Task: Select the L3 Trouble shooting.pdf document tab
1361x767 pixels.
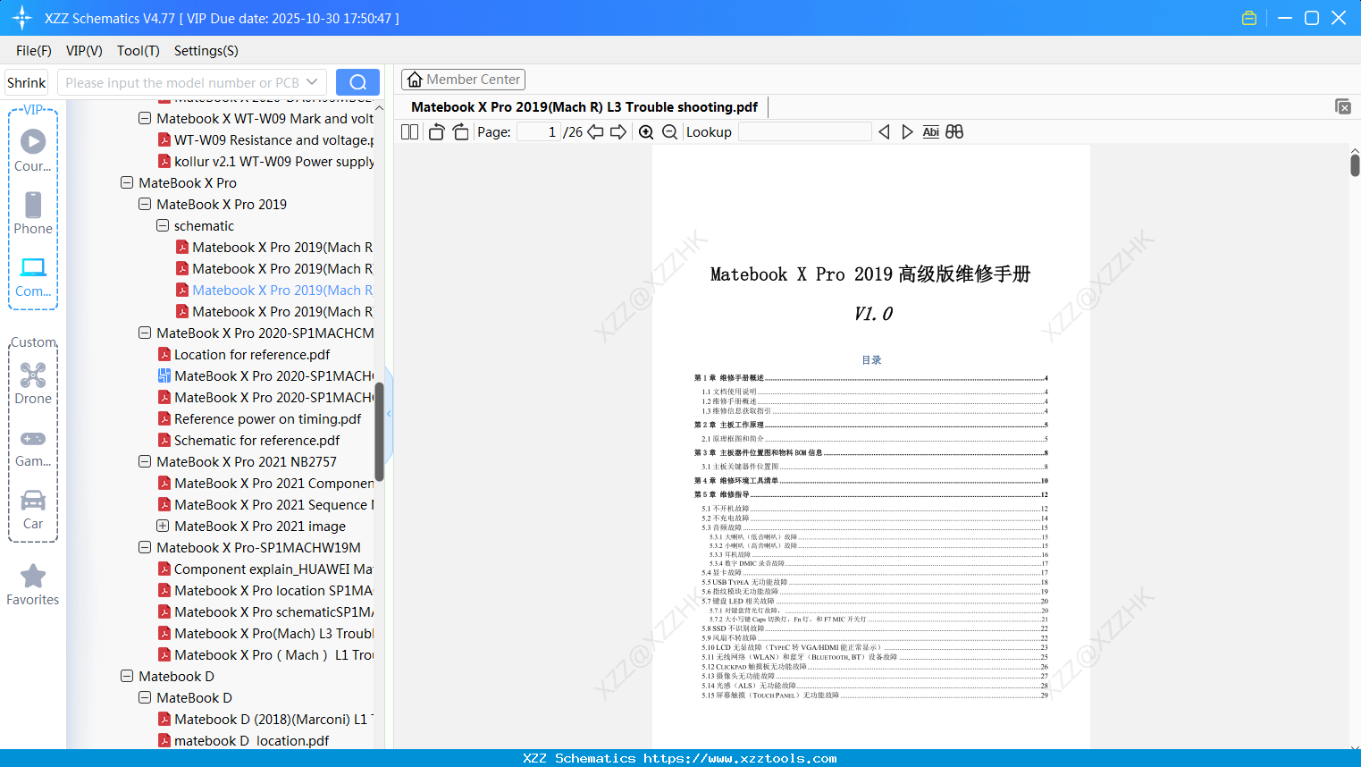Action: [x=584, y=107]
